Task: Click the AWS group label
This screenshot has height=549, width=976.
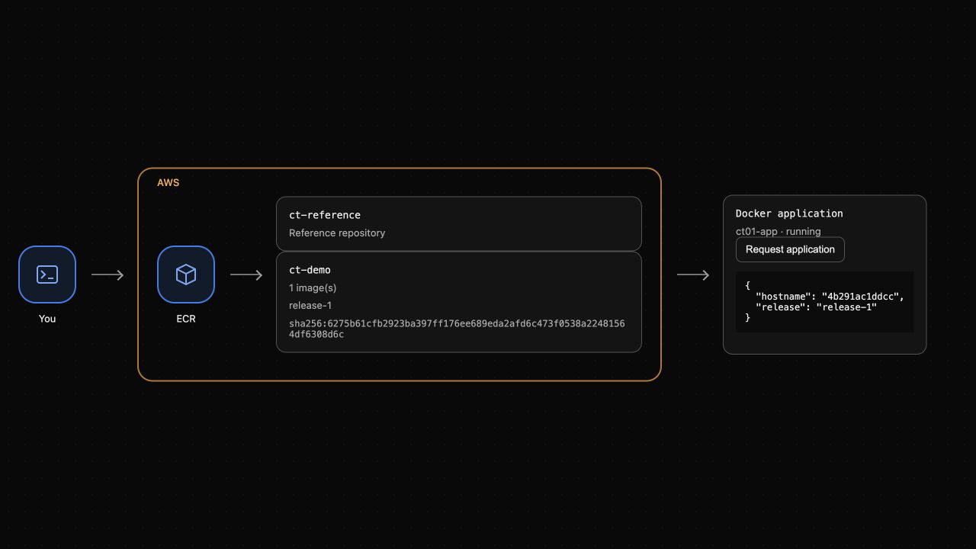Action: pyautogui.click(x=169, y=183)
